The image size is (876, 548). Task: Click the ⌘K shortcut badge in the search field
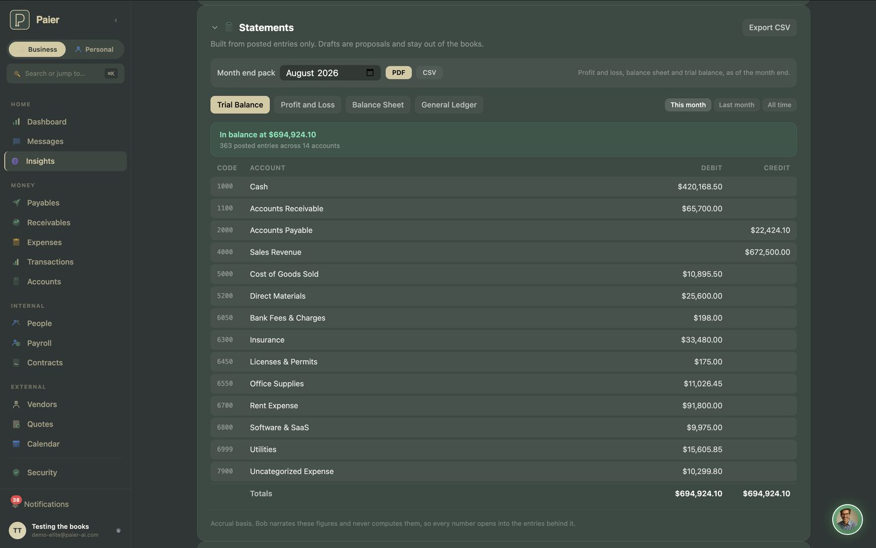click(111, 74)
